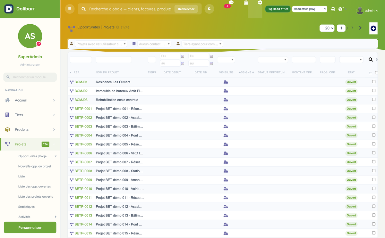Click visibility icon in BETP-0013 row
This screenshot has width=385, height=238.
click(x=226, y=215)
